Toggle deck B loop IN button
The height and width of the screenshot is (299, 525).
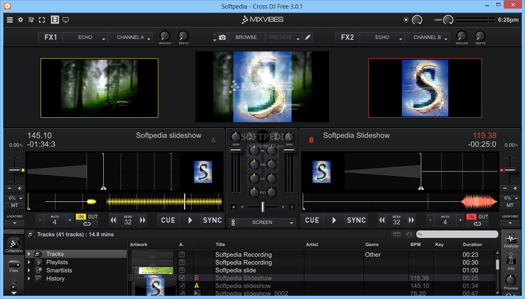pyautogui.click(x=472, y=217)
